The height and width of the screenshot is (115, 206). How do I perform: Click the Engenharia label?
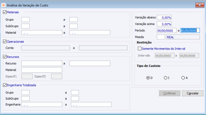[x=13, y=105]
